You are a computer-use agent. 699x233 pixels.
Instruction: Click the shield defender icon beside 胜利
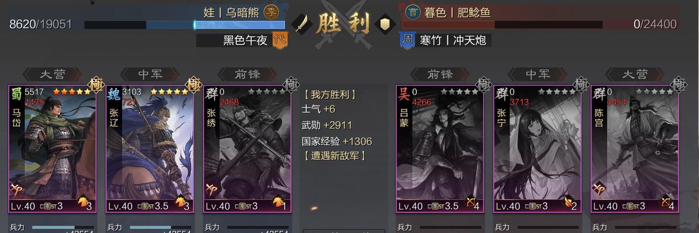pos(385,23)
